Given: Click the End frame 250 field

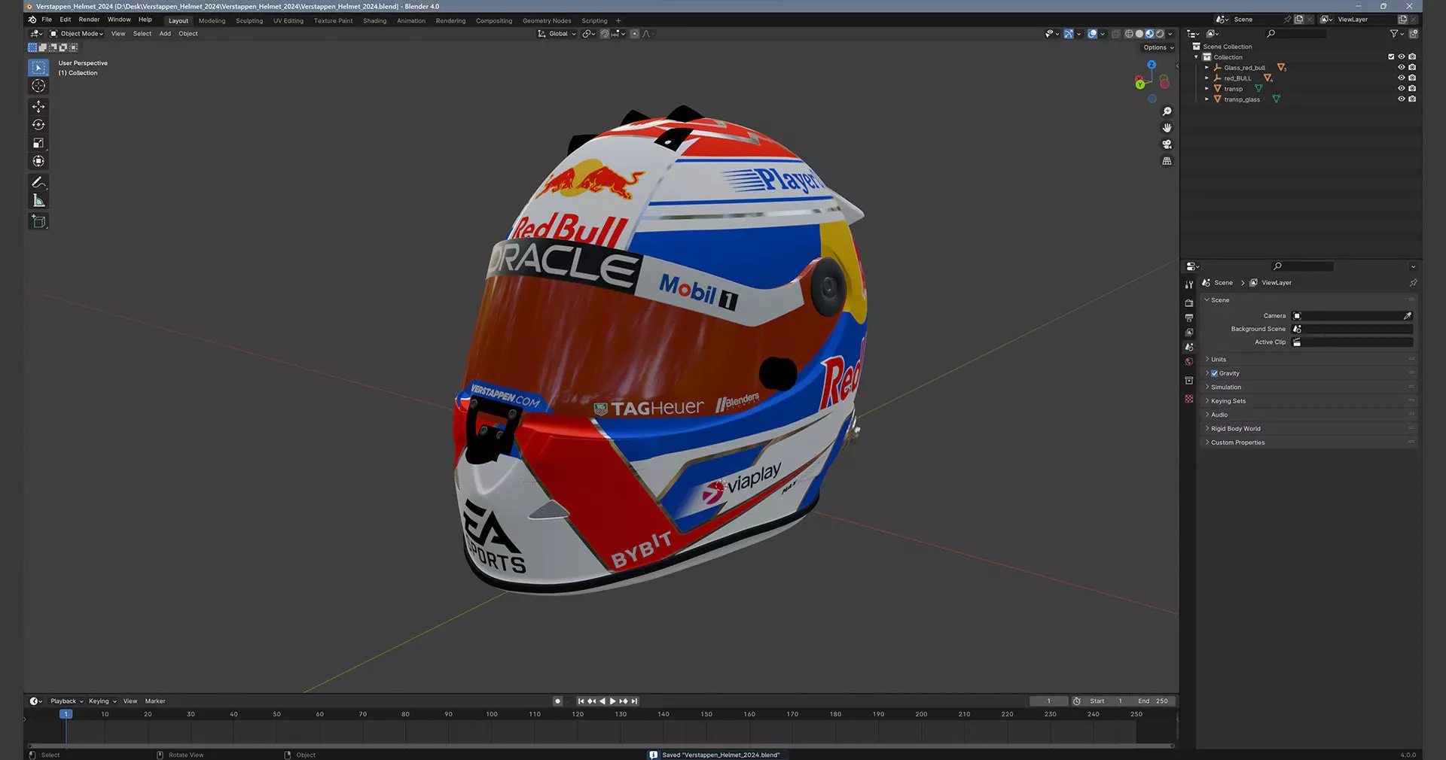Looking at the screenshot, I should pyautogui.click(x=1153, y=701).
